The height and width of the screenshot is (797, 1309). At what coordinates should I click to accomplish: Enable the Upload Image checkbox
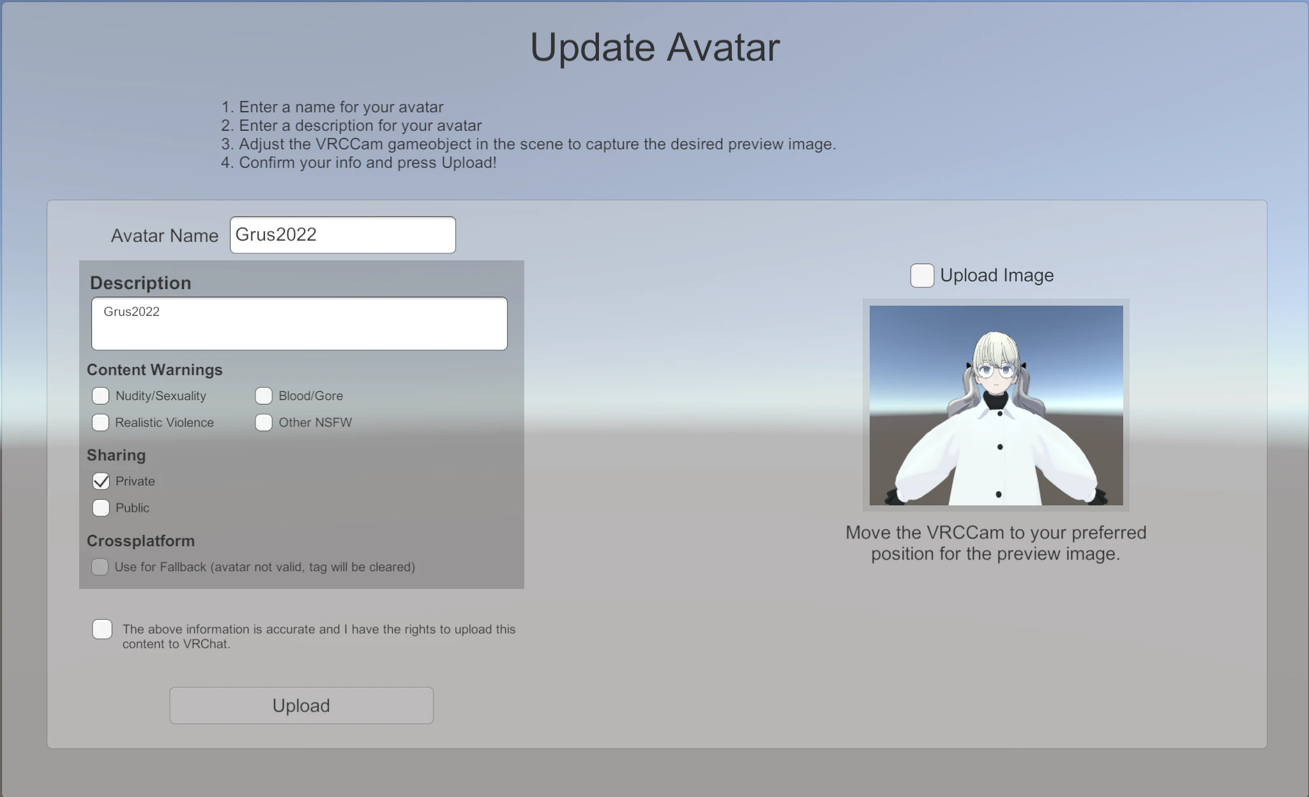(x=922, y=276)
